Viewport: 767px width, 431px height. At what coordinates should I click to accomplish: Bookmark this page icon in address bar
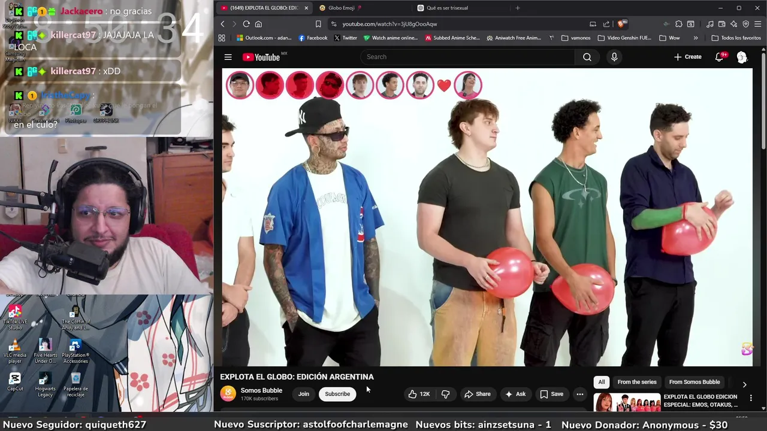point(318,24)
